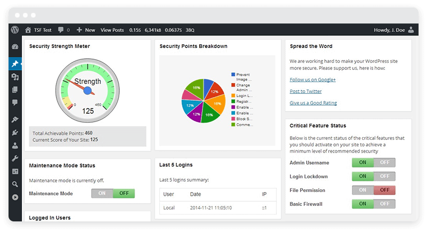Select the 2014-11-21 11:05:10 date cell

211,208
